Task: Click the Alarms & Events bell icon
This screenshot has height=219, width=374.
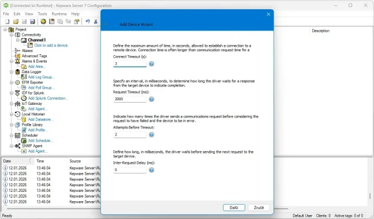Action: pyautogui.click(x=17, y=61)
